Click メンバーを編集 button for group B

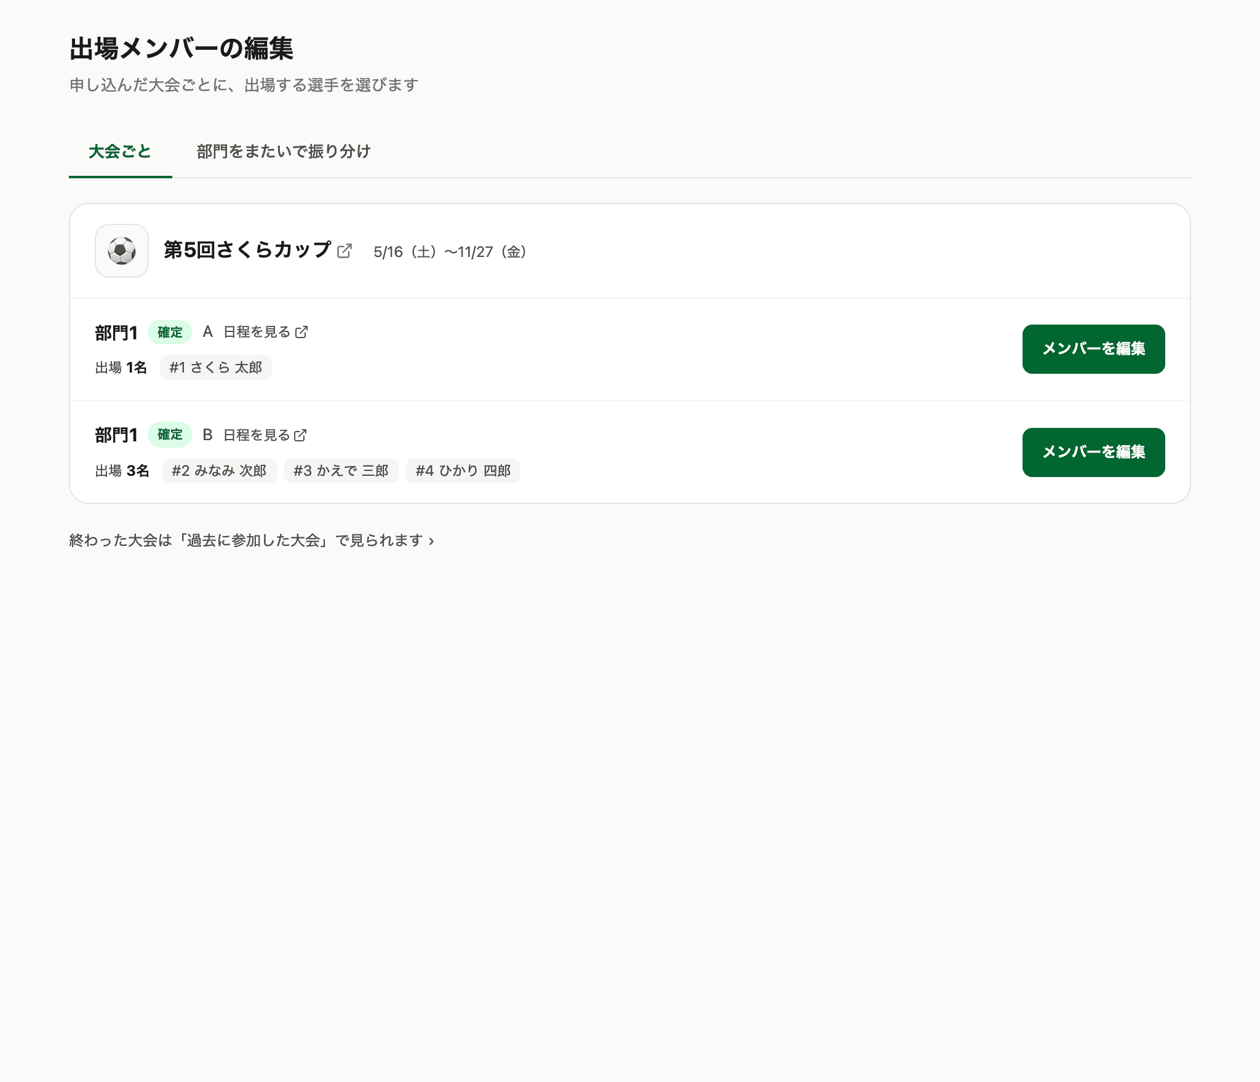coord(1093,452)
